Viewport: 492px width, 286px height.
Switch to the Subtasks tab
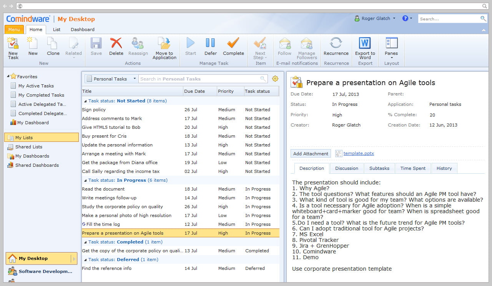379,168
